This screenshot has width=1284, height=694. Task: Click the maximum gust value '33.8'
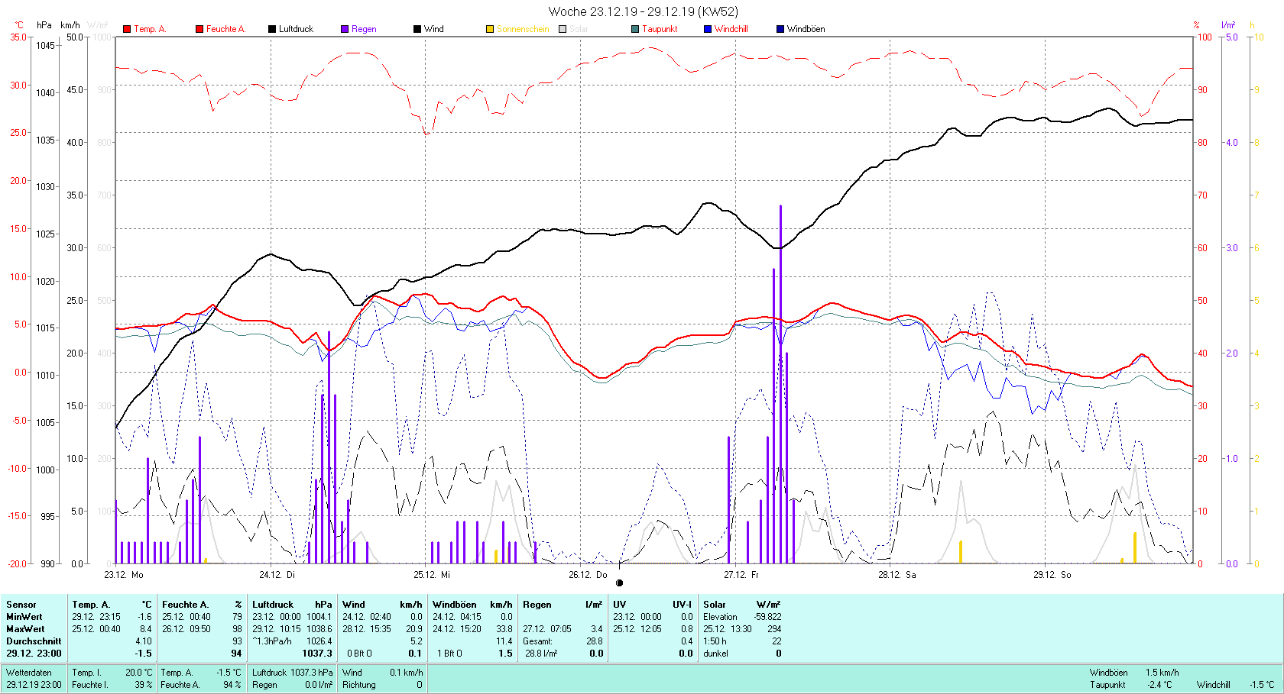tap(504, 629)
